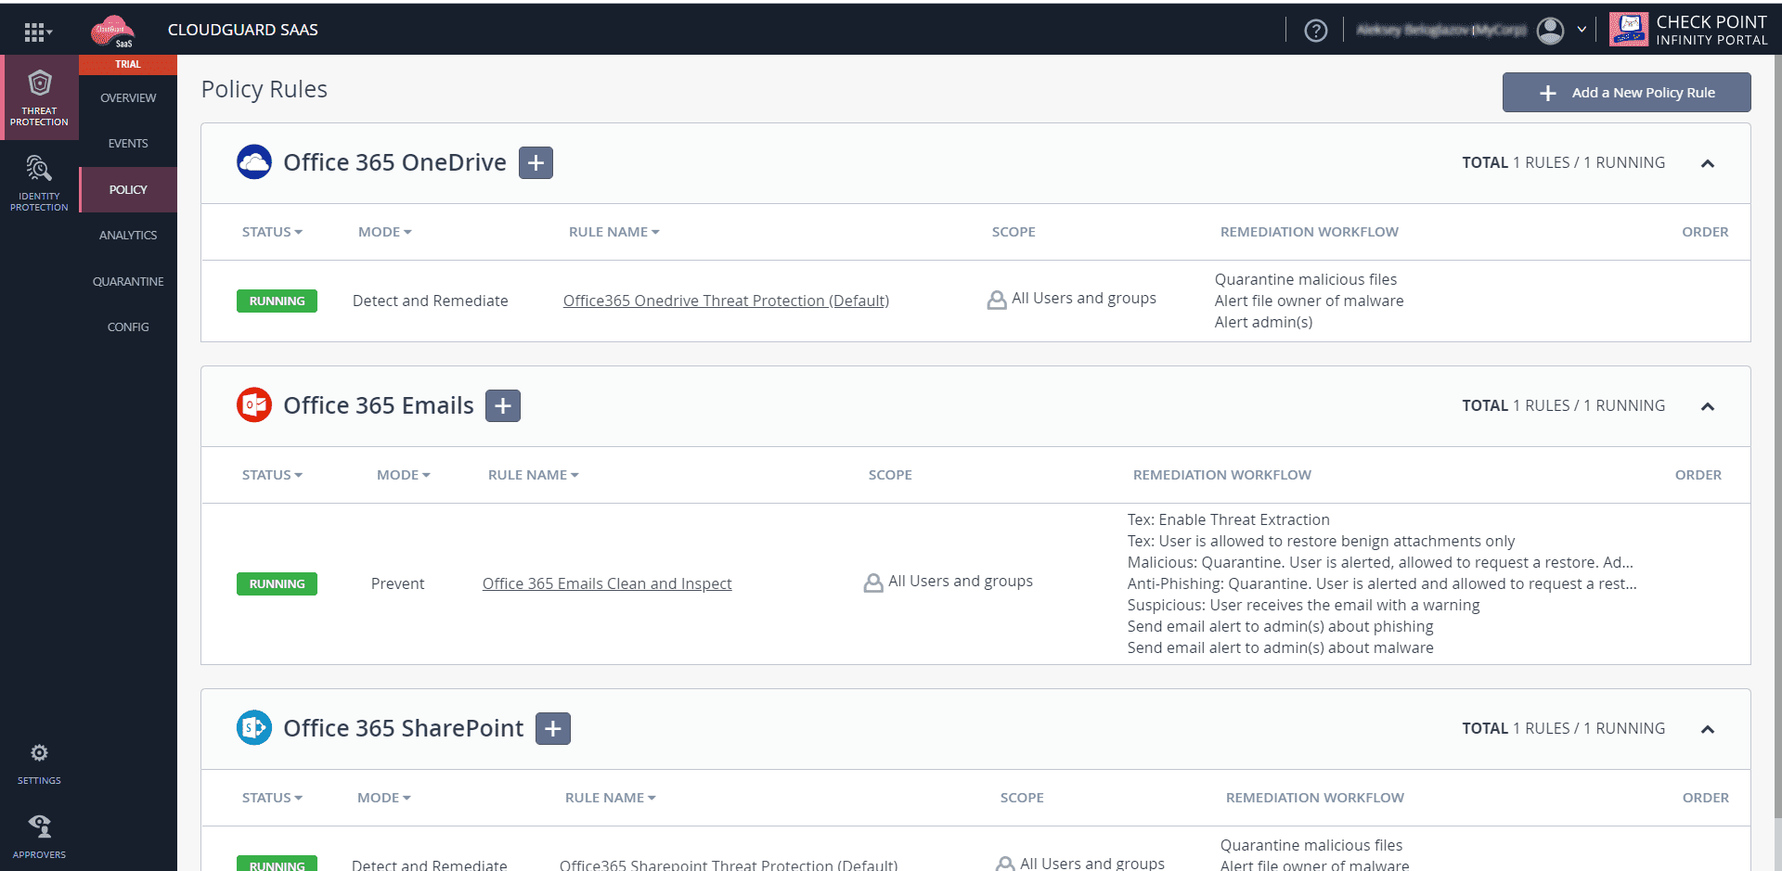Collapse the Office 365 OneDrive section

(1707, 163)
